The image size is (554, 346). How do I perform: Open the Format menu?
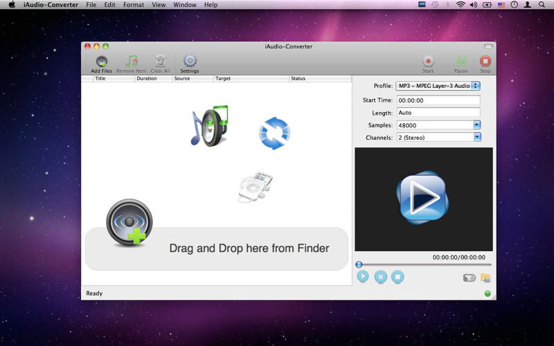[134, 5]
